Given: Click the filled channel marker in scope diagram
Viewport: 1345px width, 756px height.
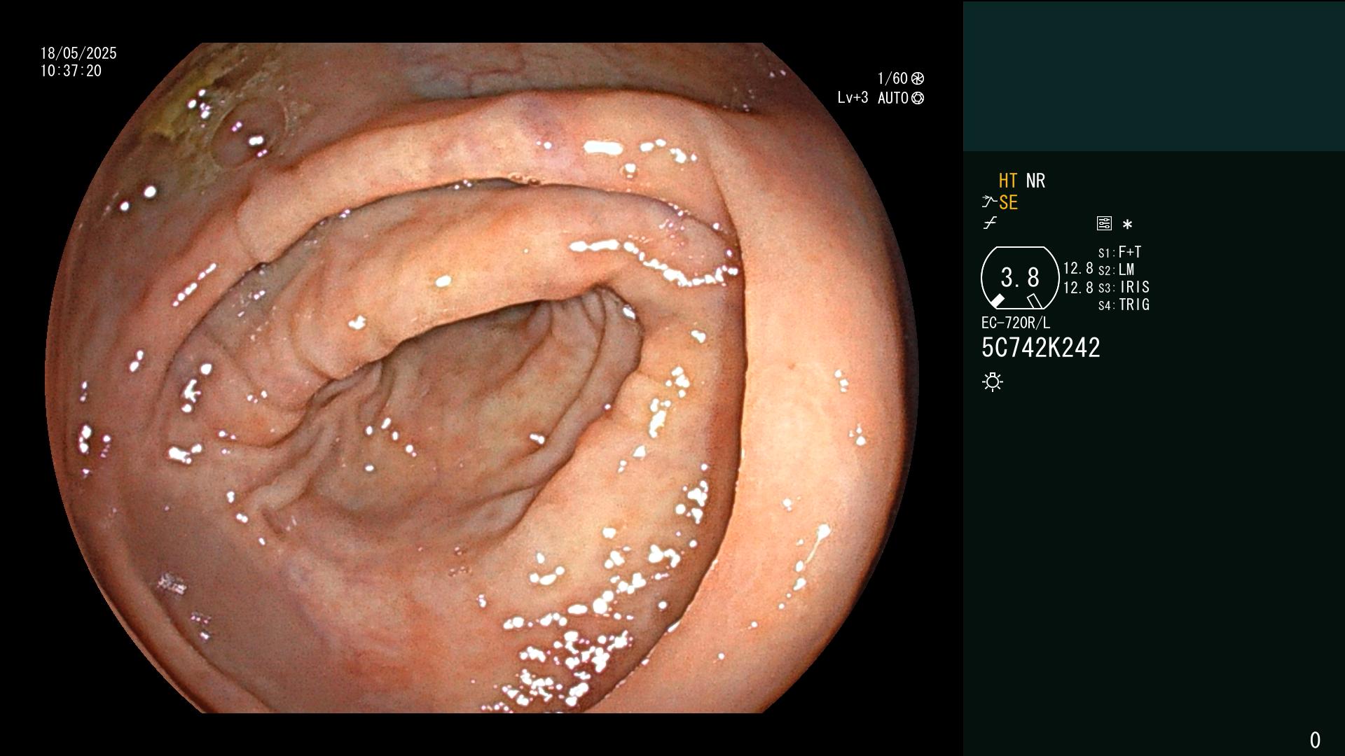Looking at the screenshot, I should [x=998, y=301].
